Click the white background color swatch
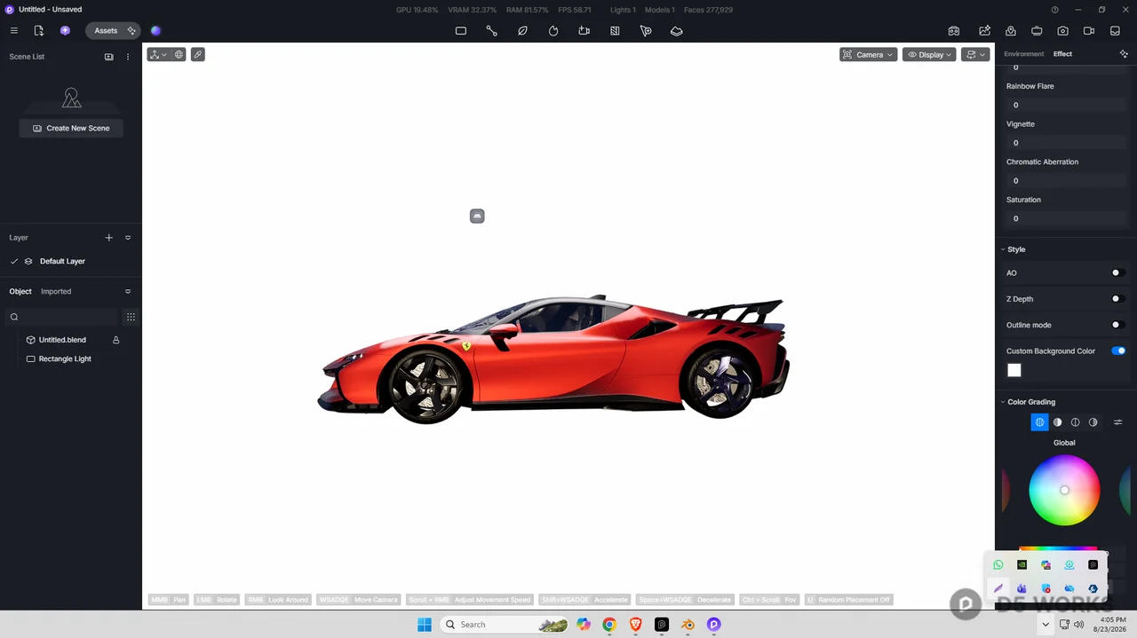The width and height of the screenshot is (1137, 638). 1014,371
